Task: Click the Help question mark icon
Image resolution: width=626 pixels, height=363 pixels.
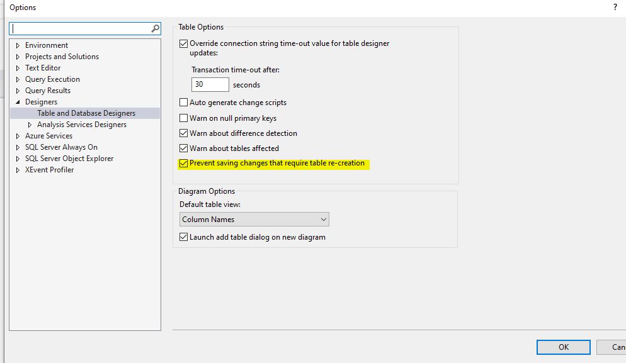Action: coord(615,8)
